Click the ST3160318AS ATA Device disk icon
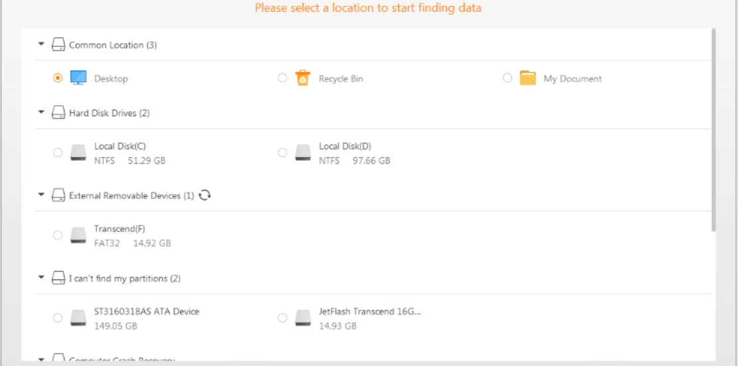The height and width of the screenshot is (366, 738). (78, 318)
